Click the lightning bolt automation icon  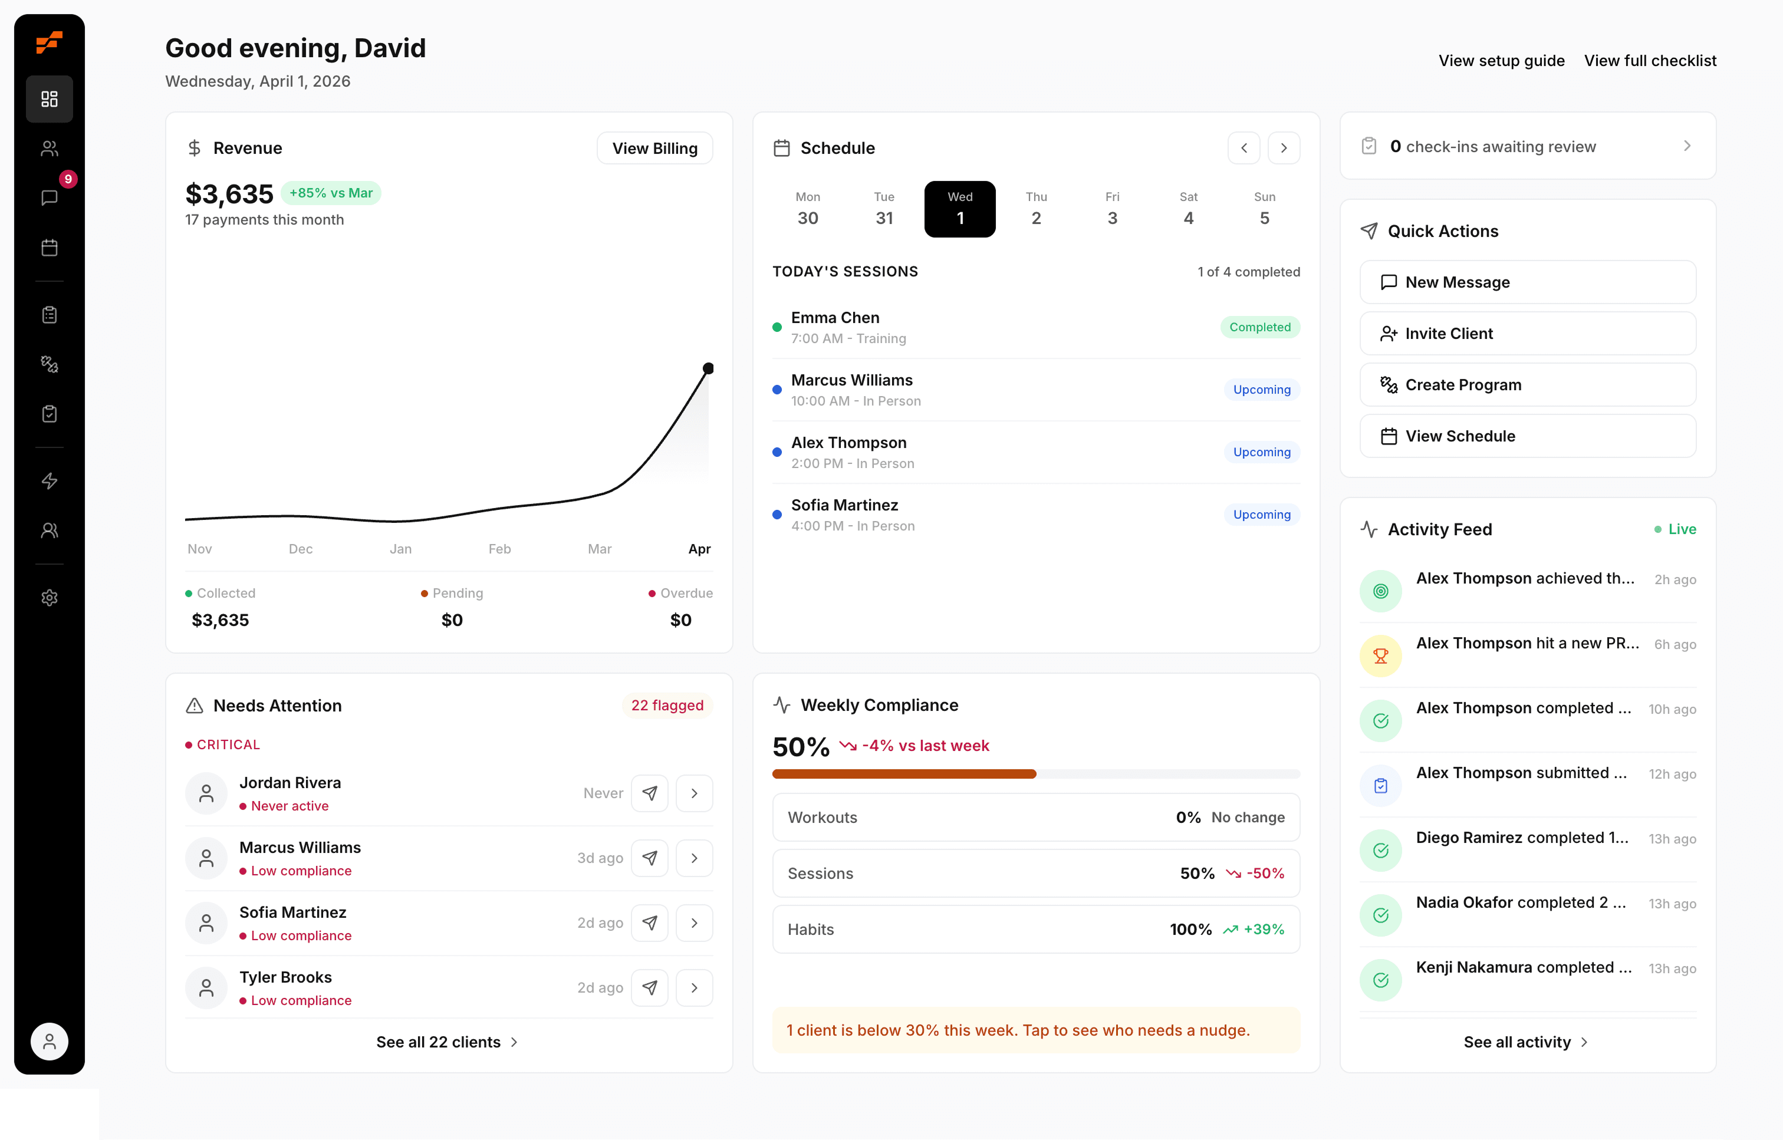click(x=50, y=481)
